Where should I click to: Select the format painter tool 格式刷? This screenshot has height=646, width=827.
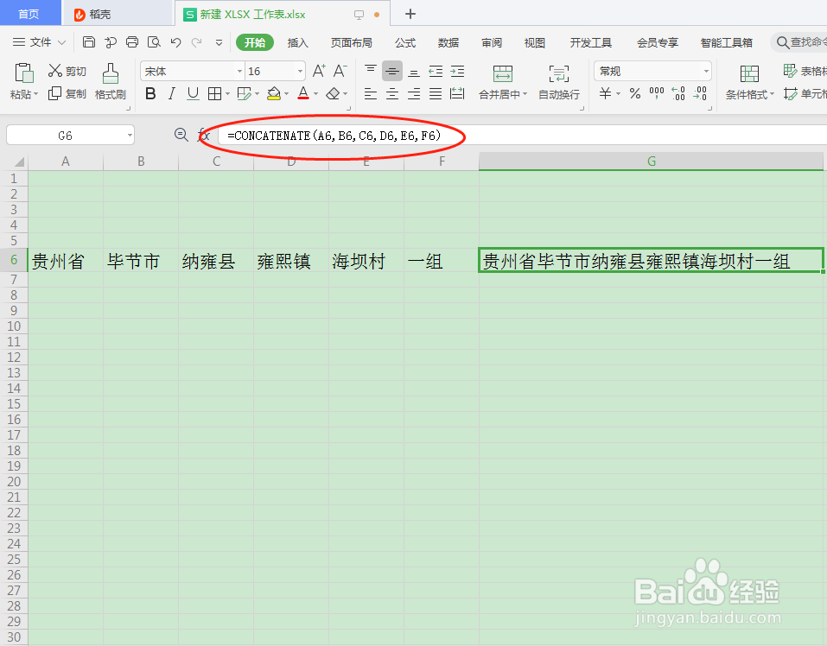(x=111, y=82)
